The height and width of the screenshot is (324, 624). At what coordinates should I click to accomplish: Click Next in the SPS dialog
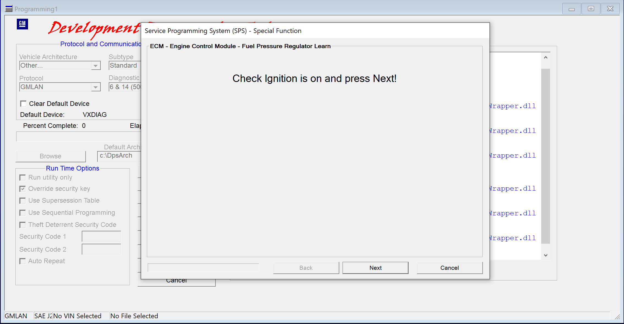(375, 268)
